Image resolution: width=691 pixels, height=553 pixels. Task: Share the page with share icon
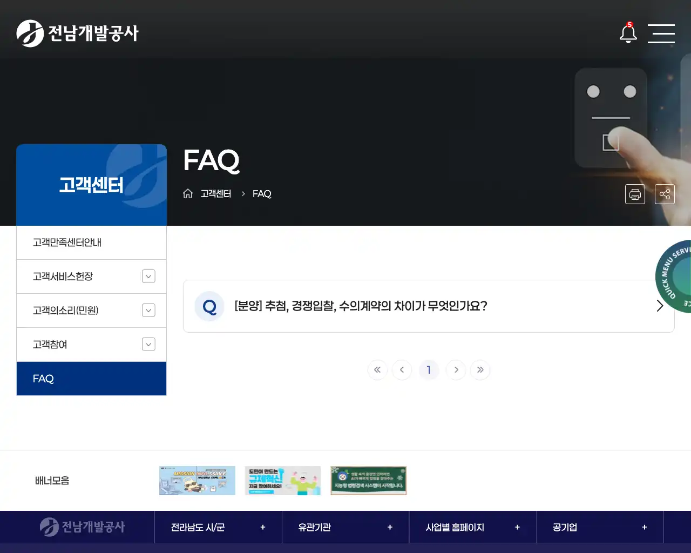point(665,194)
